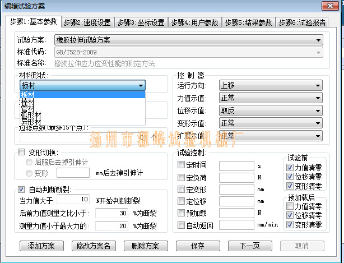Click the 添加方案 button
The width and height of the screenshot is (344, 263).
coord(41,246)
